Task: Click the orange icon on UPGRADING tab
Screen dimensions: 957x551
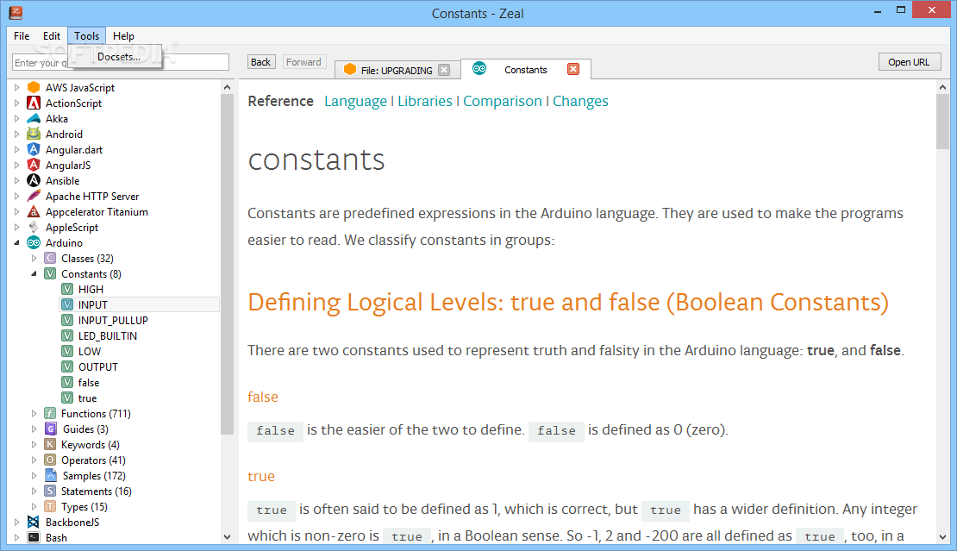Action: point(350,70)
